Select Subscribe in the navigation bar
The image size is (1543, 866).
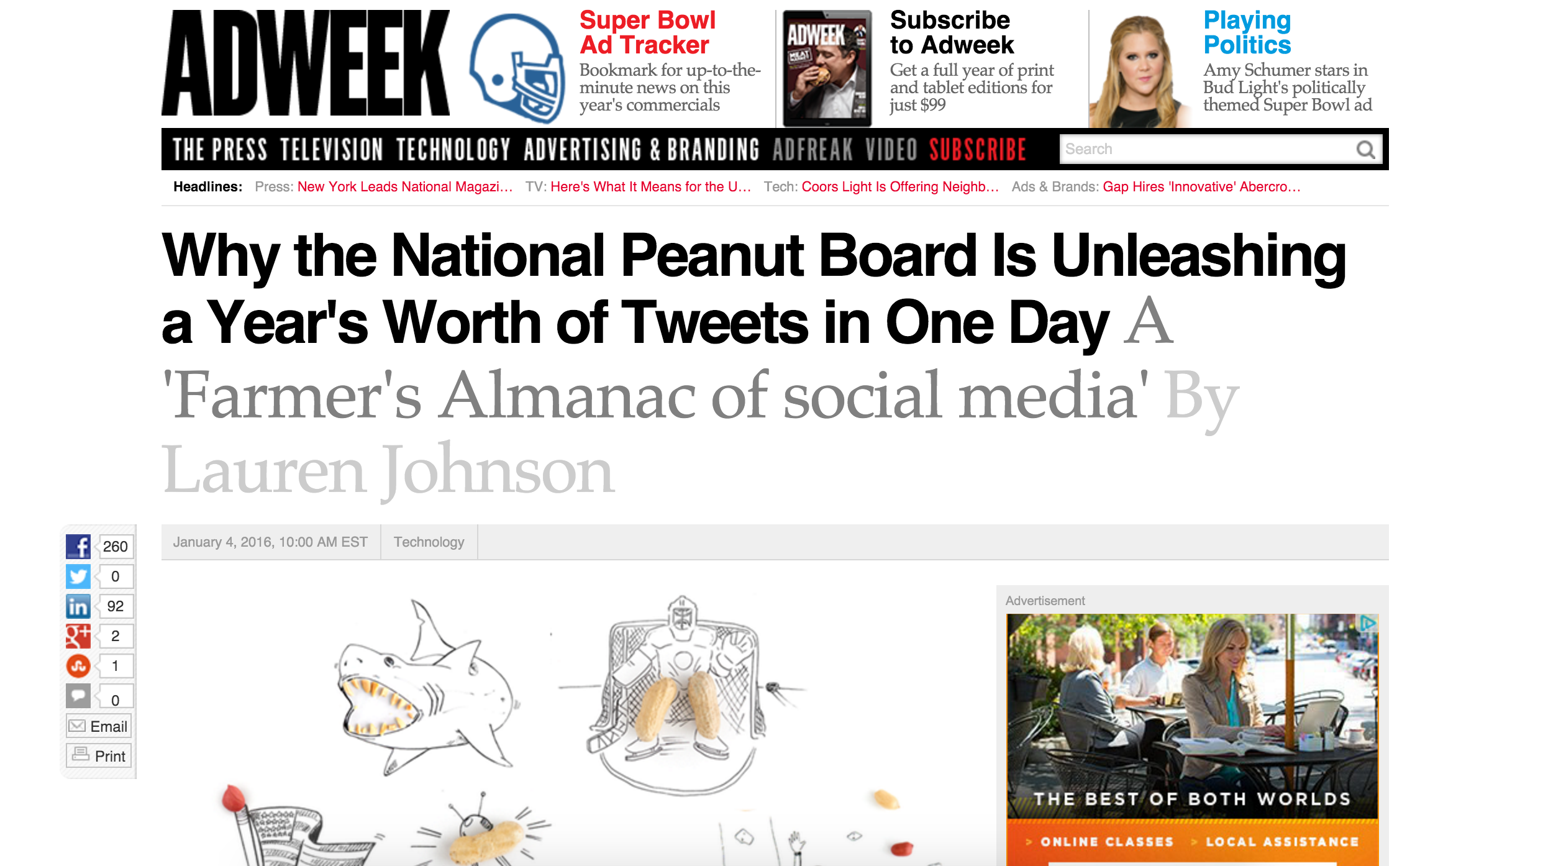[x=978, y=150]
